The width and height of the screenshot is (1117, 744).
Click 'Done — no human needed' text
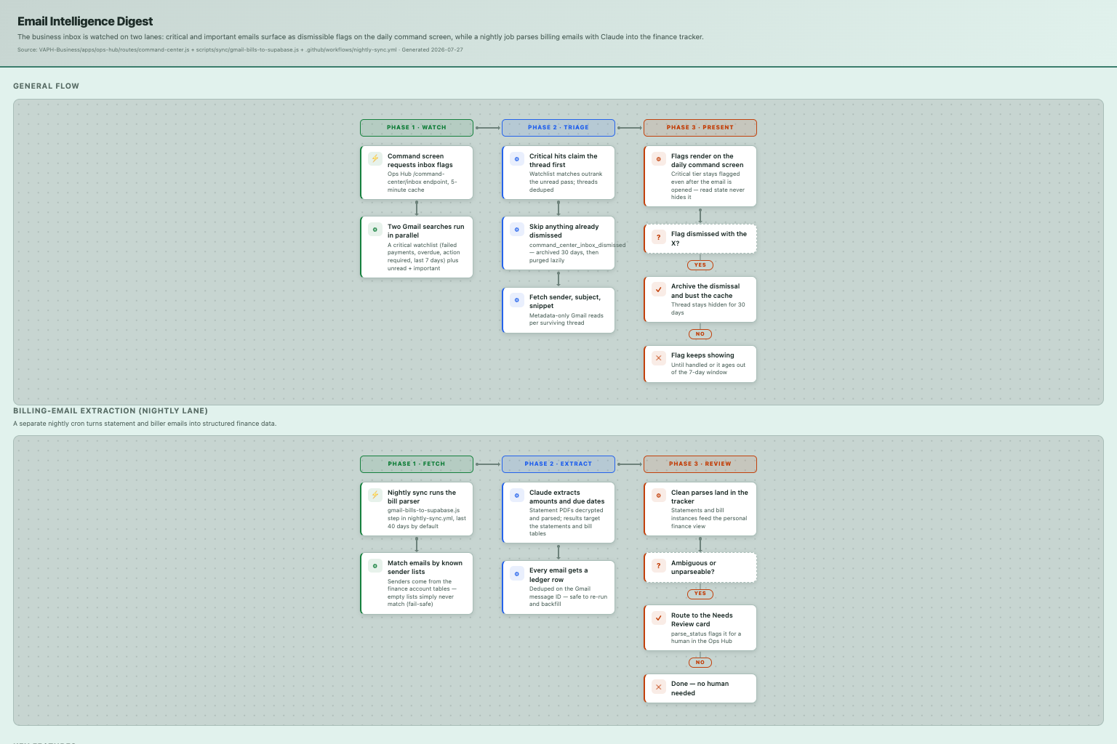click(x=700, y=688)
